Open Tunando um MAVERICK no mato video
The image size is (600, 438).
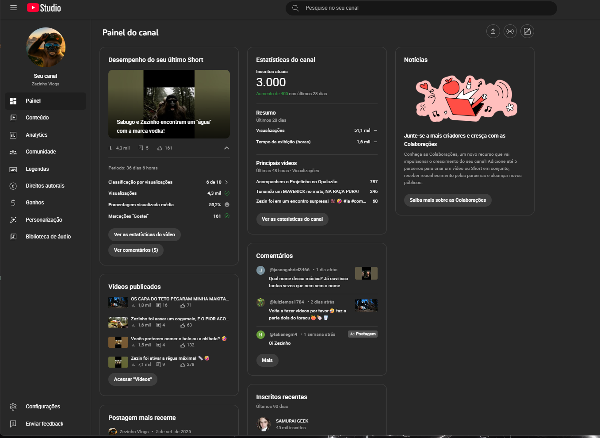307,192
